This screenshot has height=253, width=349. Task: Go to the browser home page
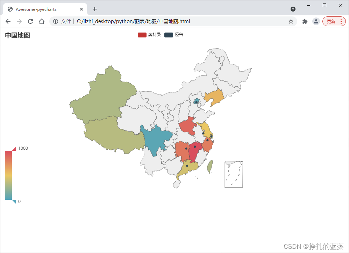pos(42,21)
